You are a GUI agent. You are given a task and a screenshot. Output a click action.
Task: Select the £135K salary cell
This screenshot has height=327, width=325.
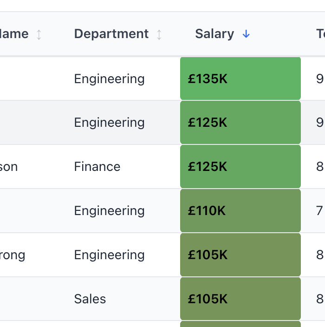coord(240,79)
